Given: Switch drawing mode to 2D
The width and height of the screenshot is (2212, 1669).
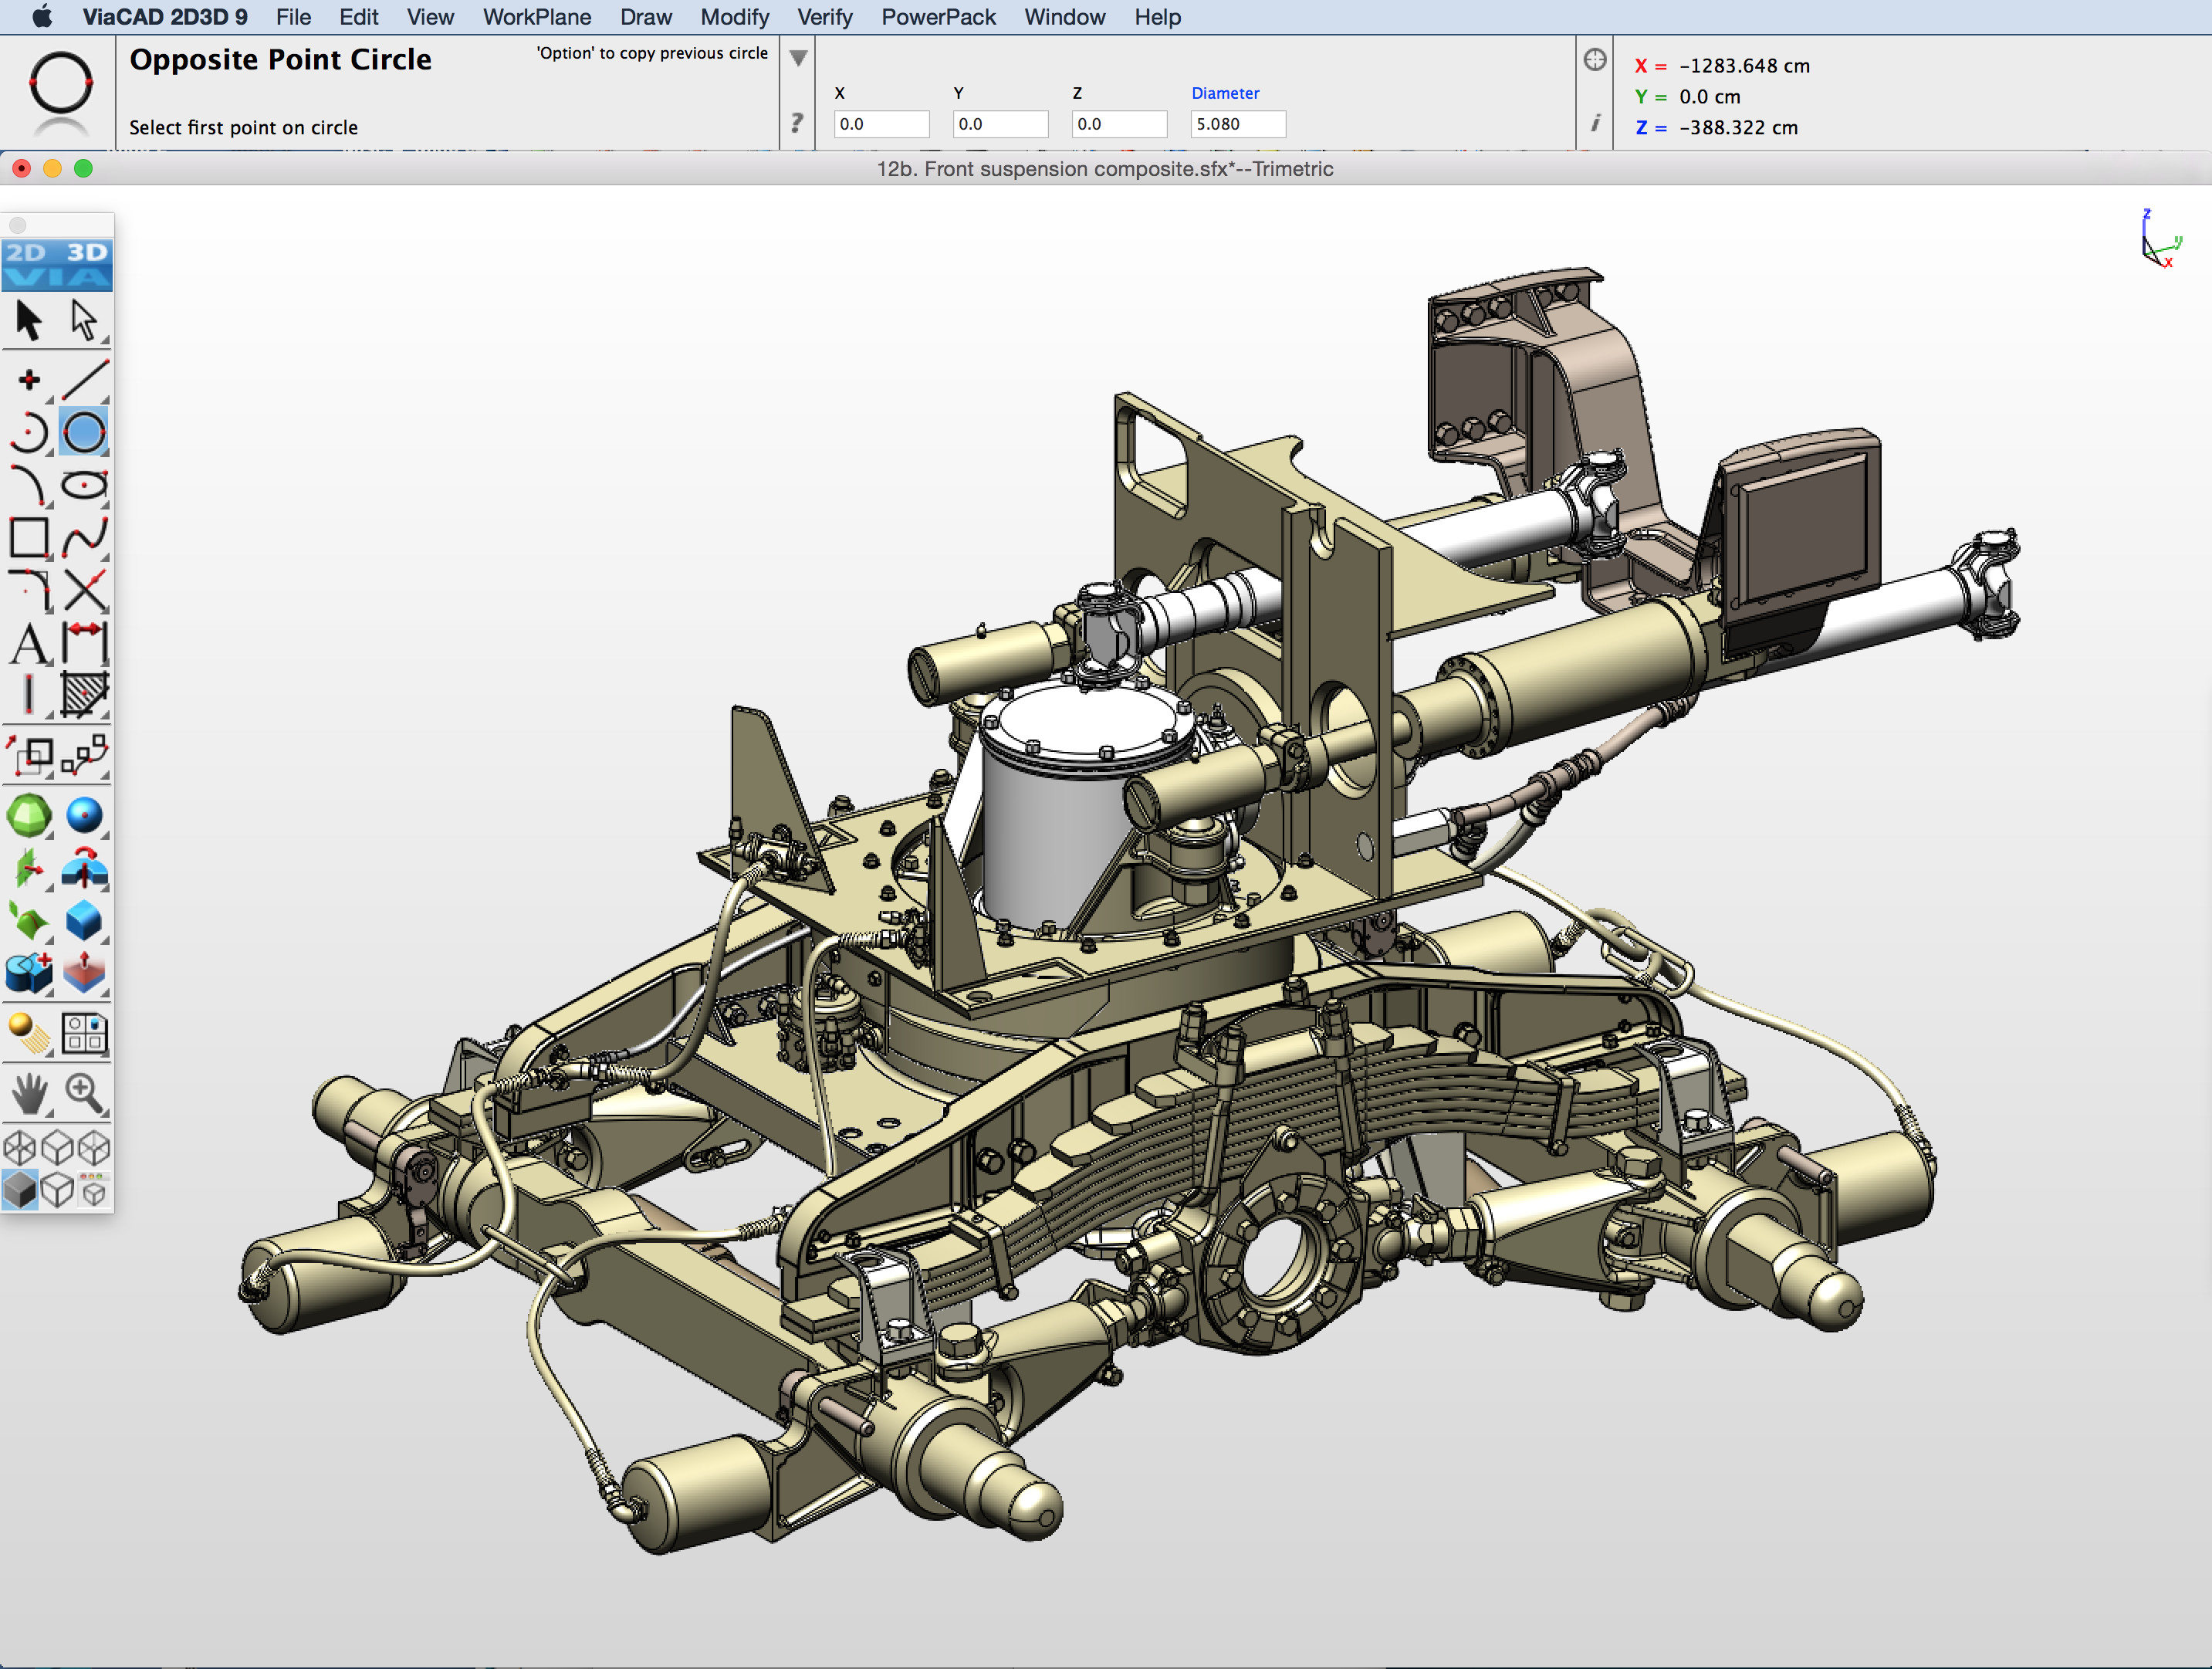Looking at the screenshot, I should pyautogui.click(x=28, y=253).
